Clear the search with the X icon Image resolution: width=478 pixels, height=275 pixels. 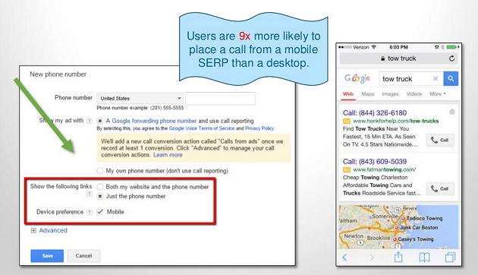click(x=436, y=79)
